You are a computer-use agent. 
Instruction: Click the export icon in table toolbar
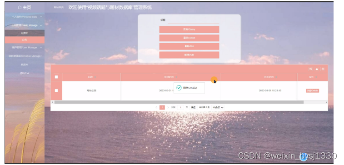(x=317, y=69)
